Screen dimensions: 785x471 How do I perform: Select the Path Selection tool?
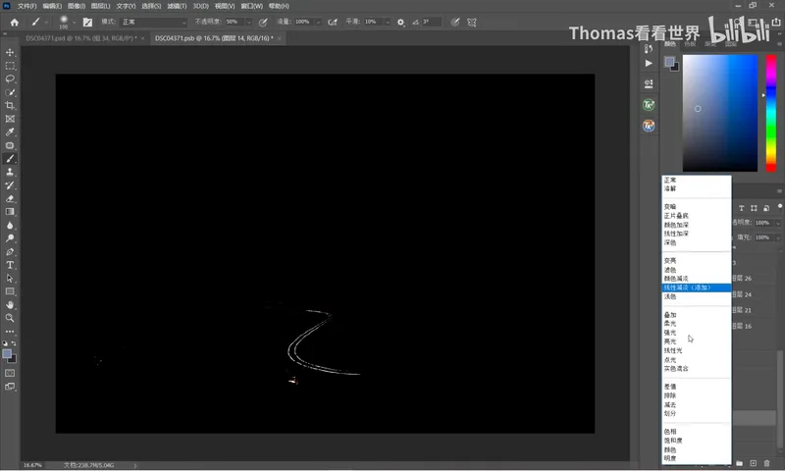(10, 279)
